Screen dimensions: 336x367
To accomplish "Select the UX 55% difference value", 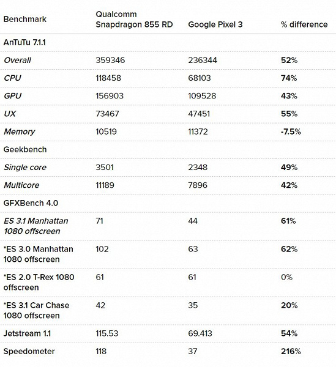I will [289, 114].
